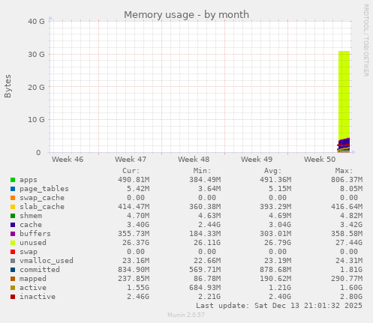Select the cache legend label

pyautogui.click(x=31, y=225)
